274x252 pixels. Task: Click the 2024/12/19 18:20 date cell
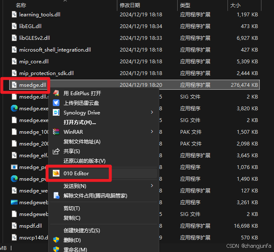141,85
